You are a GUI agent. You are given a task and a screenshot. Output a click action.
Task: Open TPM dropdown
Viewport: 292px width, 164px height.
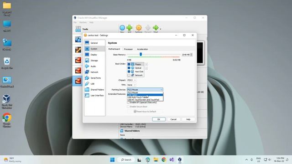[131, 85]
